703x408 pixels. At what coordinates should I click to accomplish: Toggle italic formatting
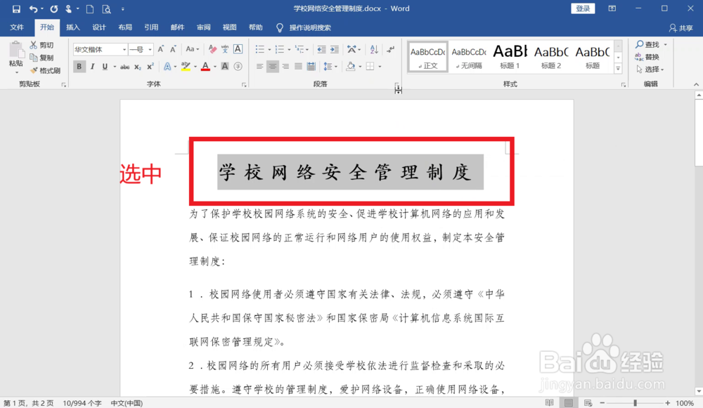pos(92,66)
